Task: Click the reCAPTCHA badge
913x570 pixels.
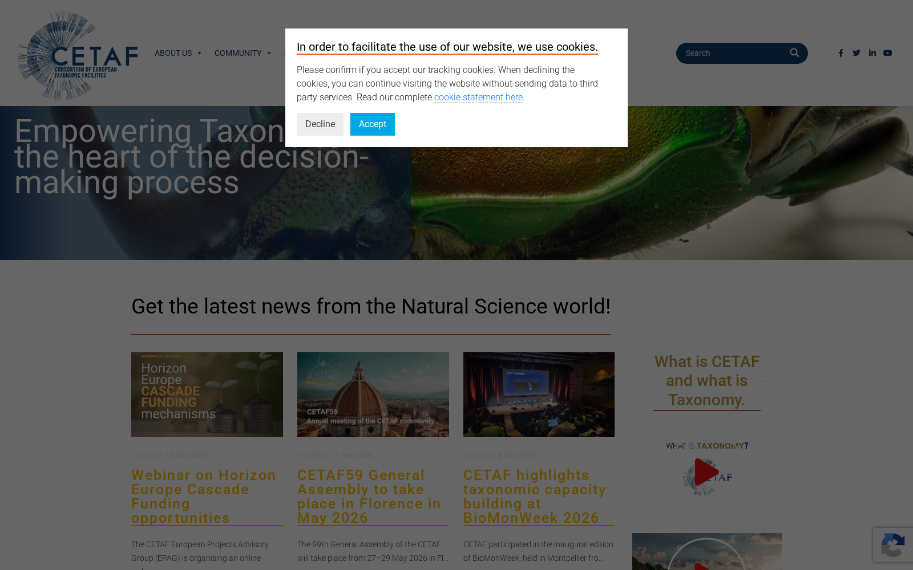Action: pos(893,545)
